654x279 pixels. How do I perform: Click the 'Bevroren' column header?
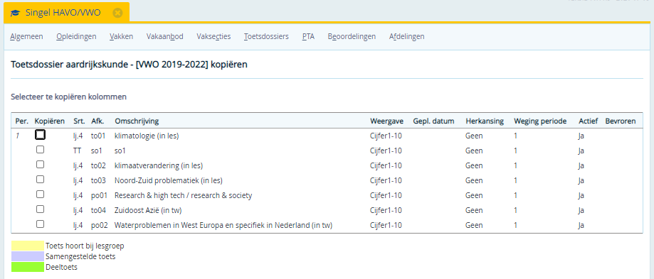[x=621, y=121]
